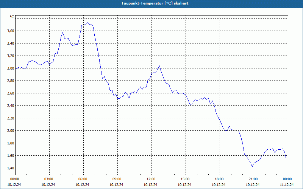
Task: Select the '3,40' y-axis label
Action: 11,43
